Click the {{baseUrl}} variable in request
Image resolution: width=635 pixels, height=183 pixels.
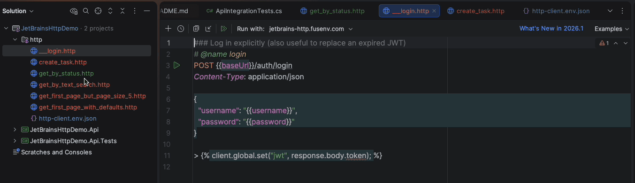point(235,65)
